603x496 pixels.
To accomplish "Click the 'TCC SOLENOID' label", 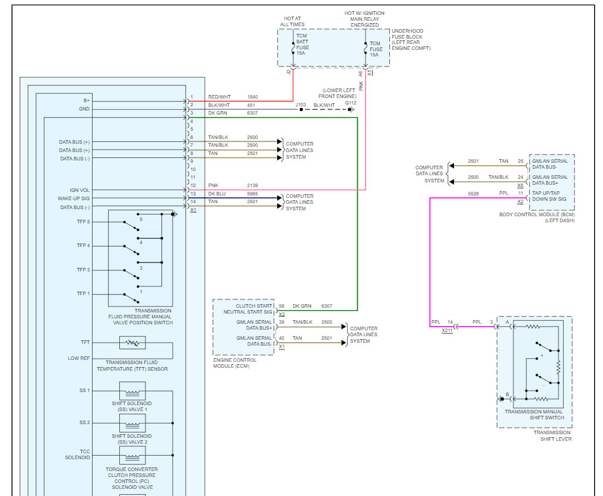I will pos(77,454).
